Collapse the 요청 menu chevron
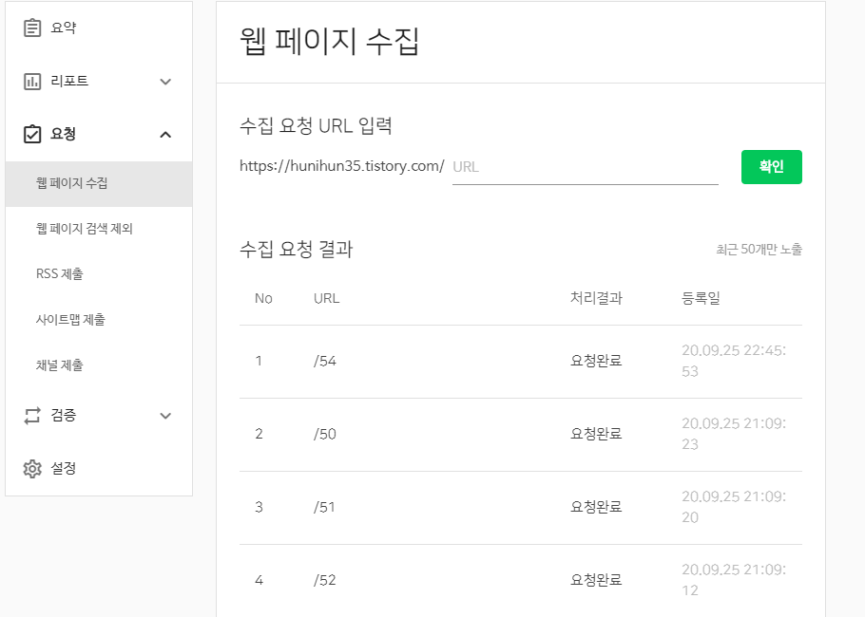The width and height of the screenshot is (865, 617). click(165, 135)
